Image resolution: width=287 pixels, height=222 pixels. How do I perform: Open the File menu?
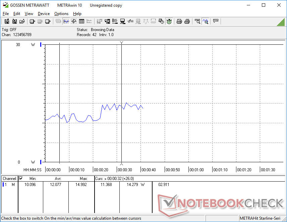tap(6, 14)
